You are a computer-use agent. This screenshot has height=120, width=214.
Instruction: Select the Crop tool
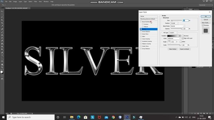[2, 23]
